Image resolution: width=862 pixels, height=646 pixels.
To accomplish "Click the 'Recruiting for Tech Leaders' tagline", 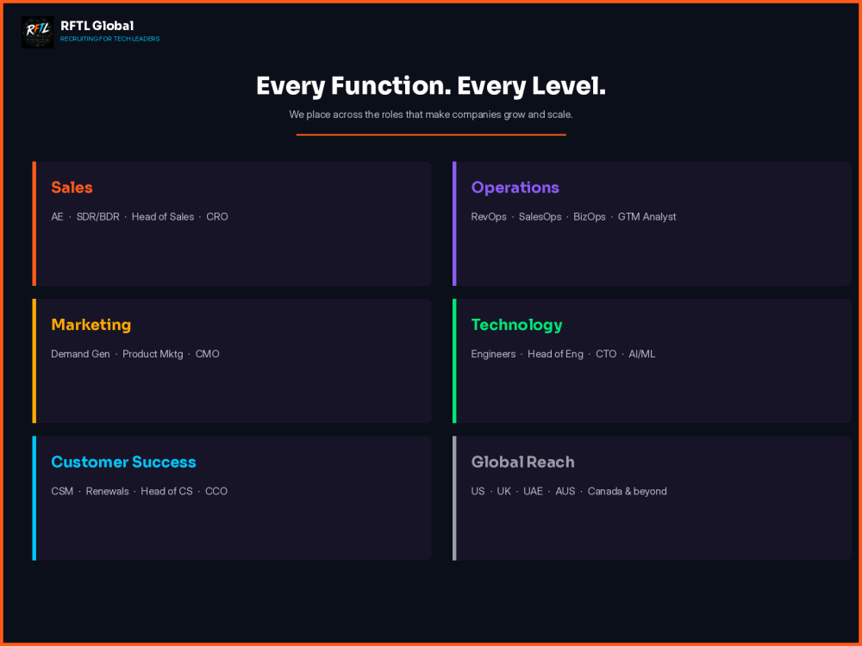I will (x=110, y=39).
